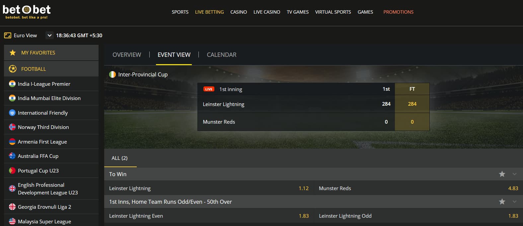
Task: Open the Euro View dropdown arrow
Action: coord(49,35)
